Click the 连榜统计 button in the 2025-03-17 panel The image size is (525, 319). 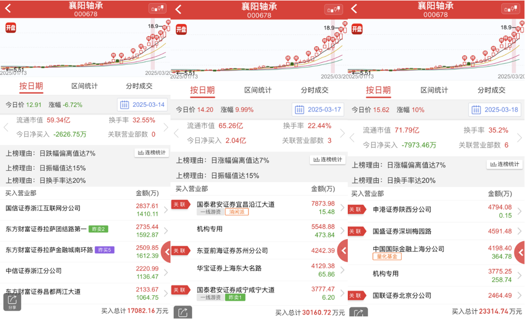[327, 160]
